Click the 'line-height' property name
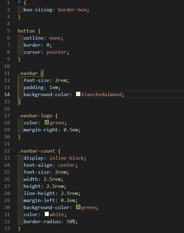 click(39, 193)
